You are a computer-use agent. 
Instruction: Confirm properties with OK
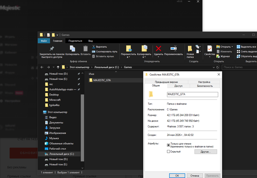(x=177, y=176)
